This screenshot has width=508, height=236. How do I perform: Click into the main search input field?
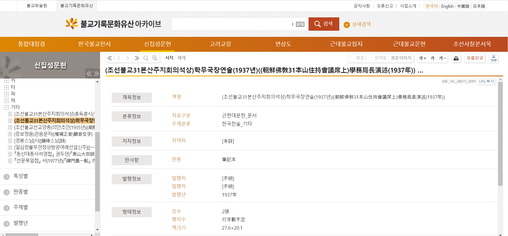(x=231, y=24)
